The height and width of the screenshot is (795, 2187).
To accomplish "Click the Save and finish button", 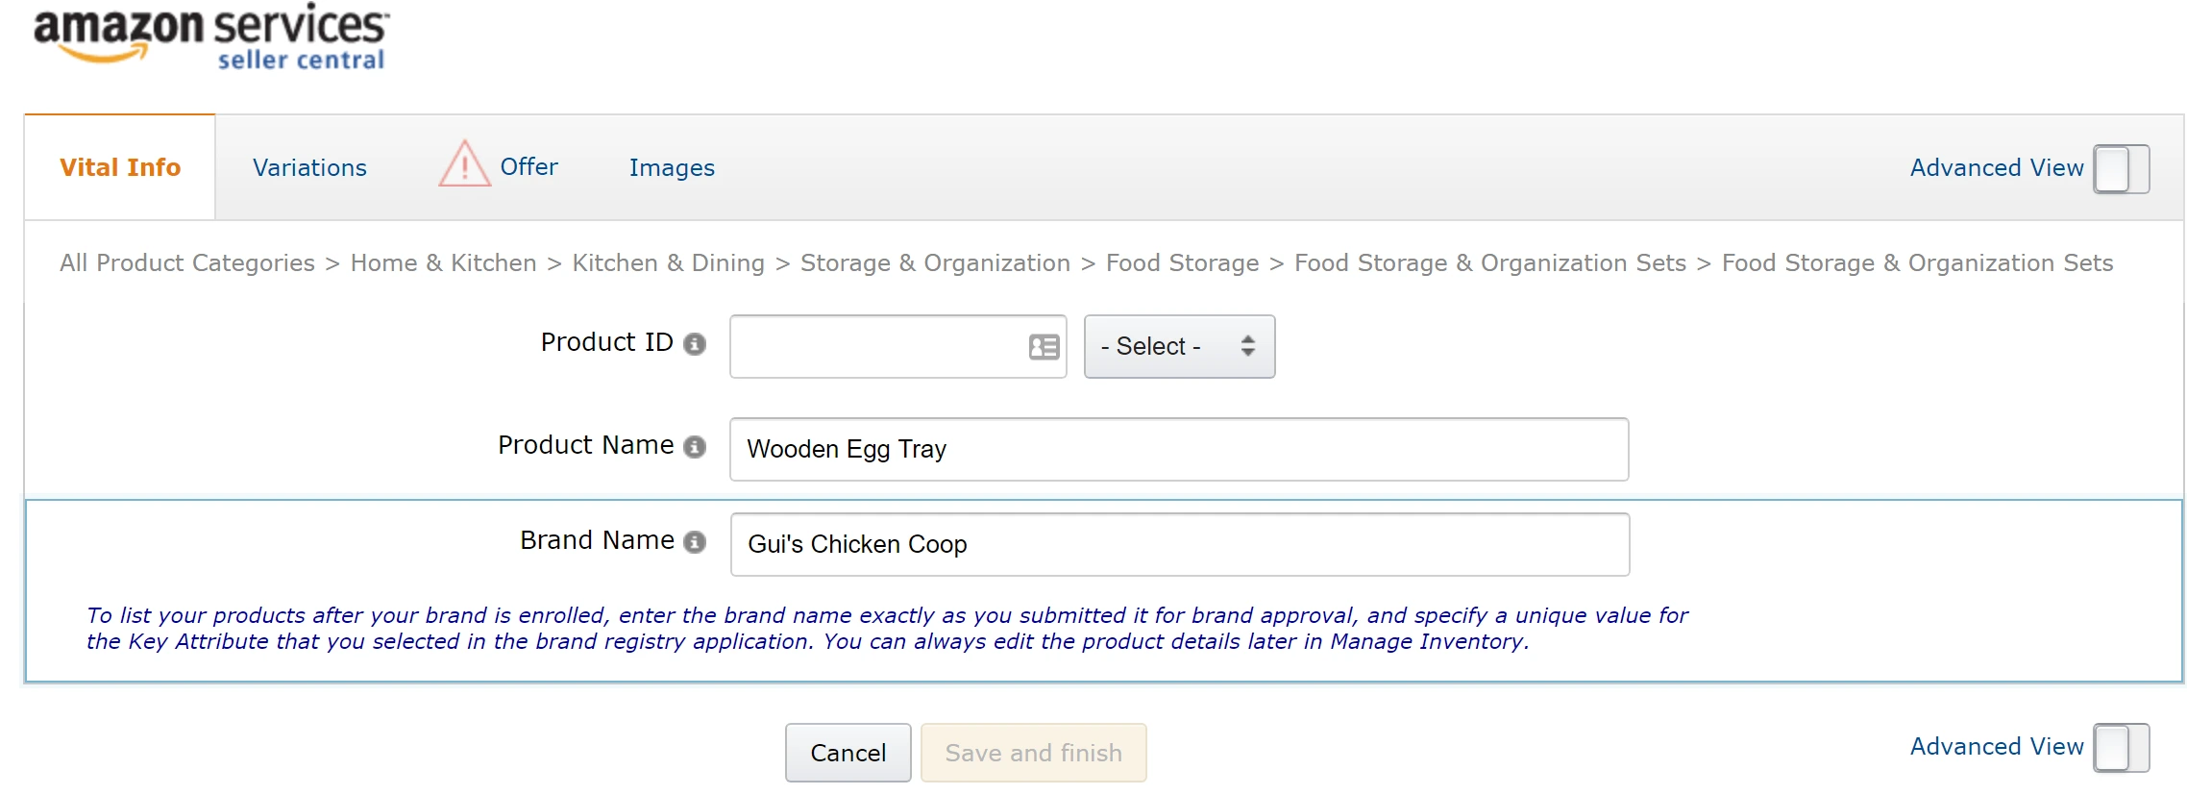I will point(1033,753).
